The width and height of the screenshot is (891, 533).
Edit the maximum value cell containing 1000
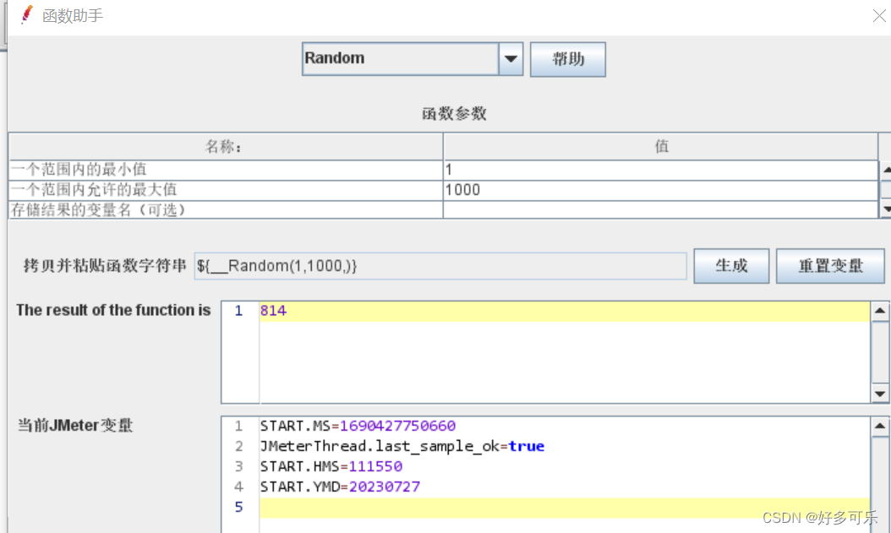click(660, 190)
